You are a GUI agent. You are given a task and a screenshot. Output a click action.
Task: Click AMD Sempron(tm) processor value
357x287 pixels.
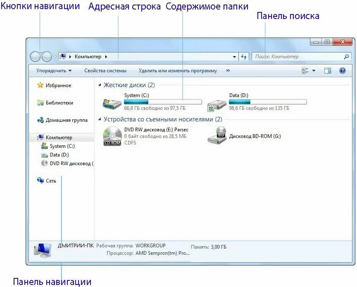click(x=162, y=253)
